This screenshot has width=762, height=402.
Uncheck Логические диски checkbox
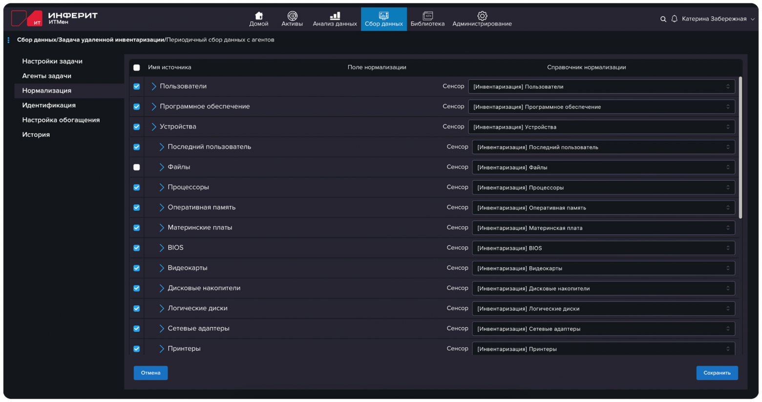point(137,308)
